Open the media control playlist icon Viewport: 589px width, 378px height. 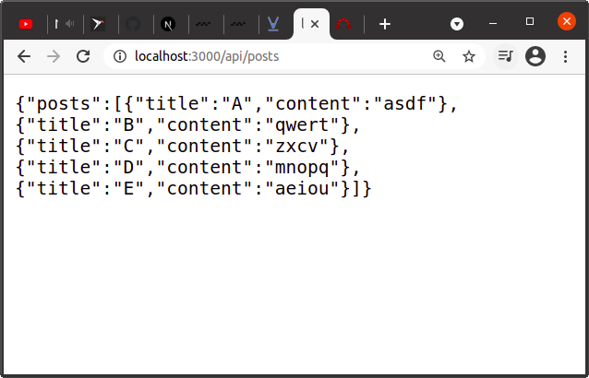(x=505, y=57)
